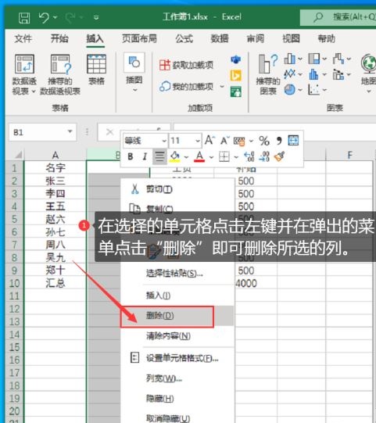Screen dimensions: 376x423
Task: Click the People Graph add-in icon
Action: (236, 91)
